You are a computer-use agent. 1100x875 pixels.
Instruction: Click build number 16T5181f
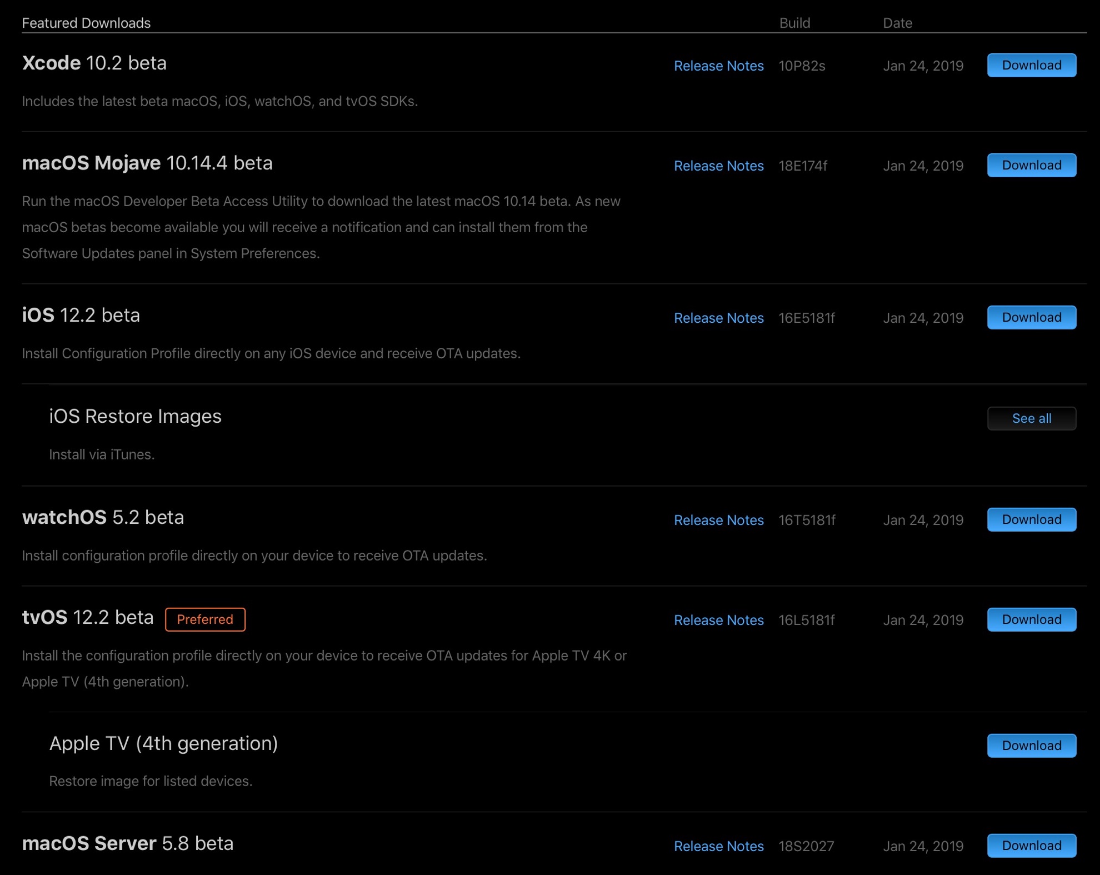point(807,520)
